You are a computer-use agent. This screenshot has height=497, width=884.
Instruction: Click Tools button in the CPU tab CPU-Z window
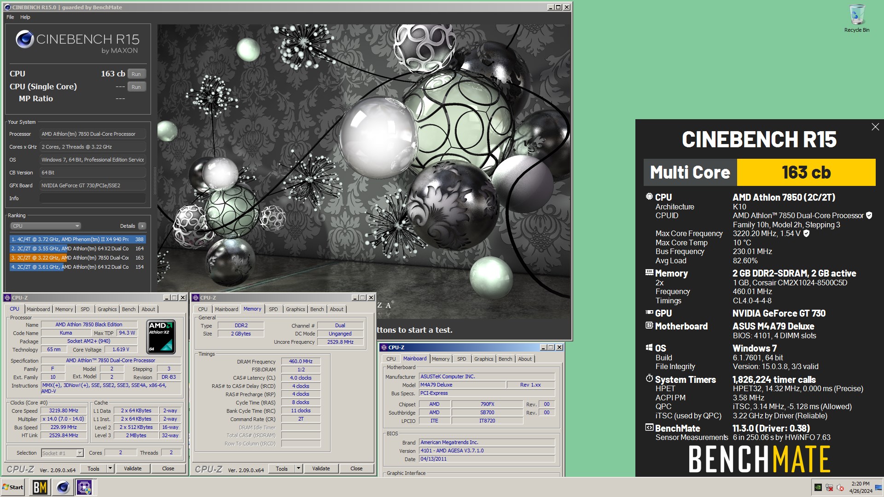(93, 469)
